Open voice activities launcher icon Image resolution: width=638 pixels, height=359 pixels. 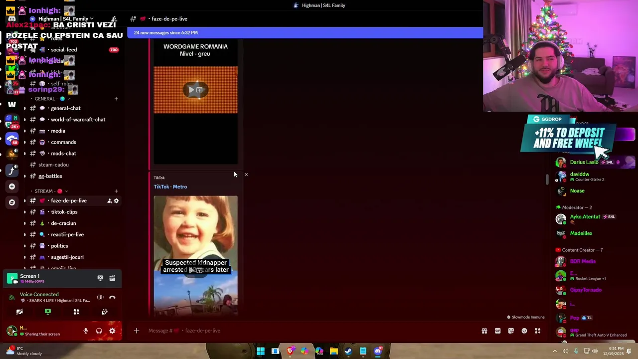click(76, 312)
